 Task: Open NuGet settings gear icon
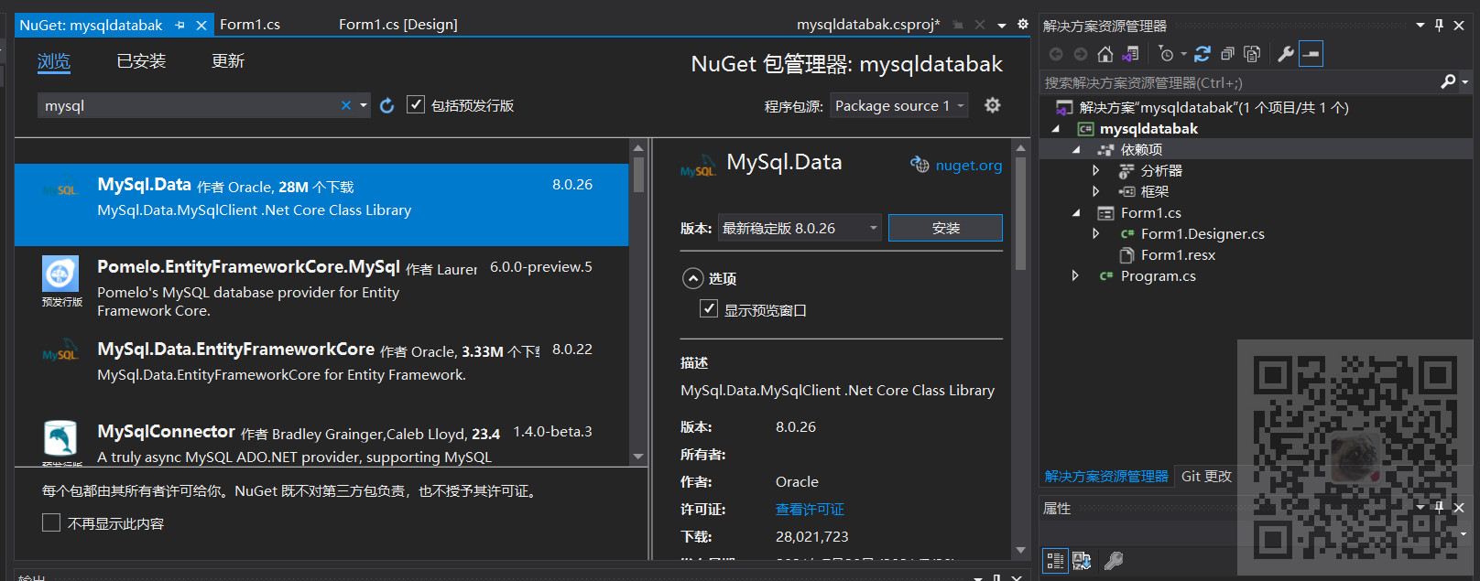tap(992, 105)
